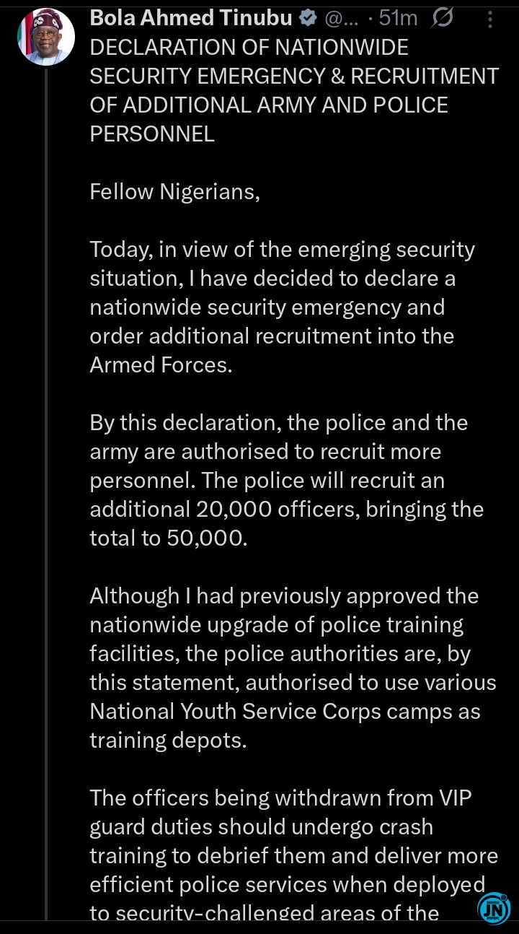
Task: Select the 51m timestamp
Action: click(x=399, y=19)
